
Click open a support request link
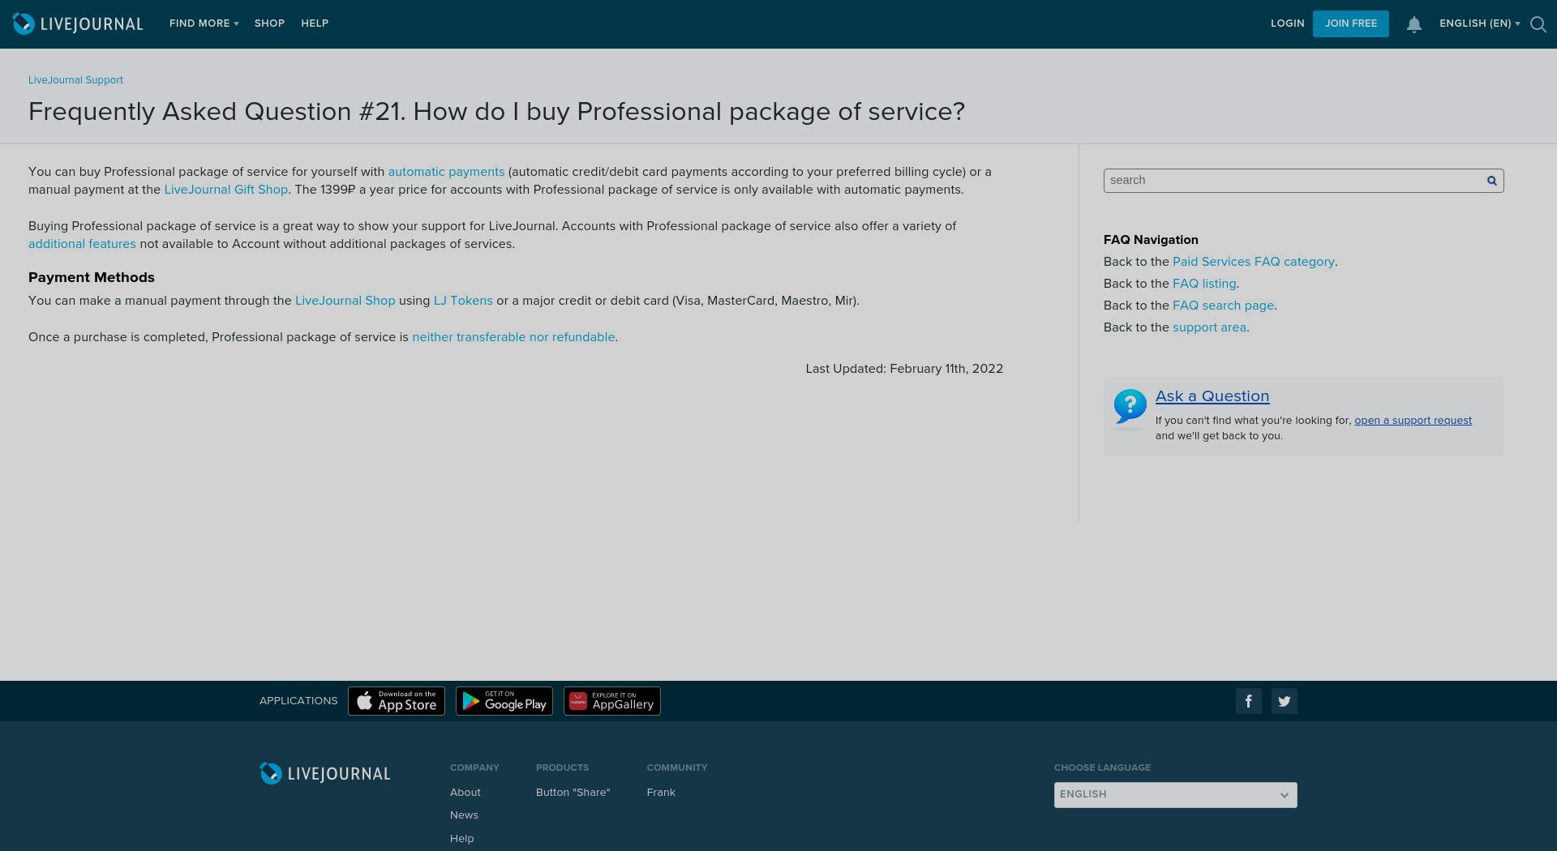pyautogui.click(x=1413, y=421)
